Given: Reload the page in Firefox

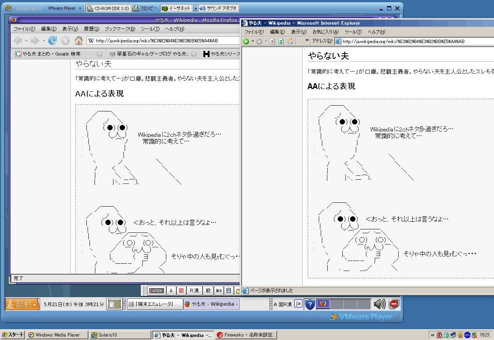Looking at the screenshot, I should click(52, 40).
